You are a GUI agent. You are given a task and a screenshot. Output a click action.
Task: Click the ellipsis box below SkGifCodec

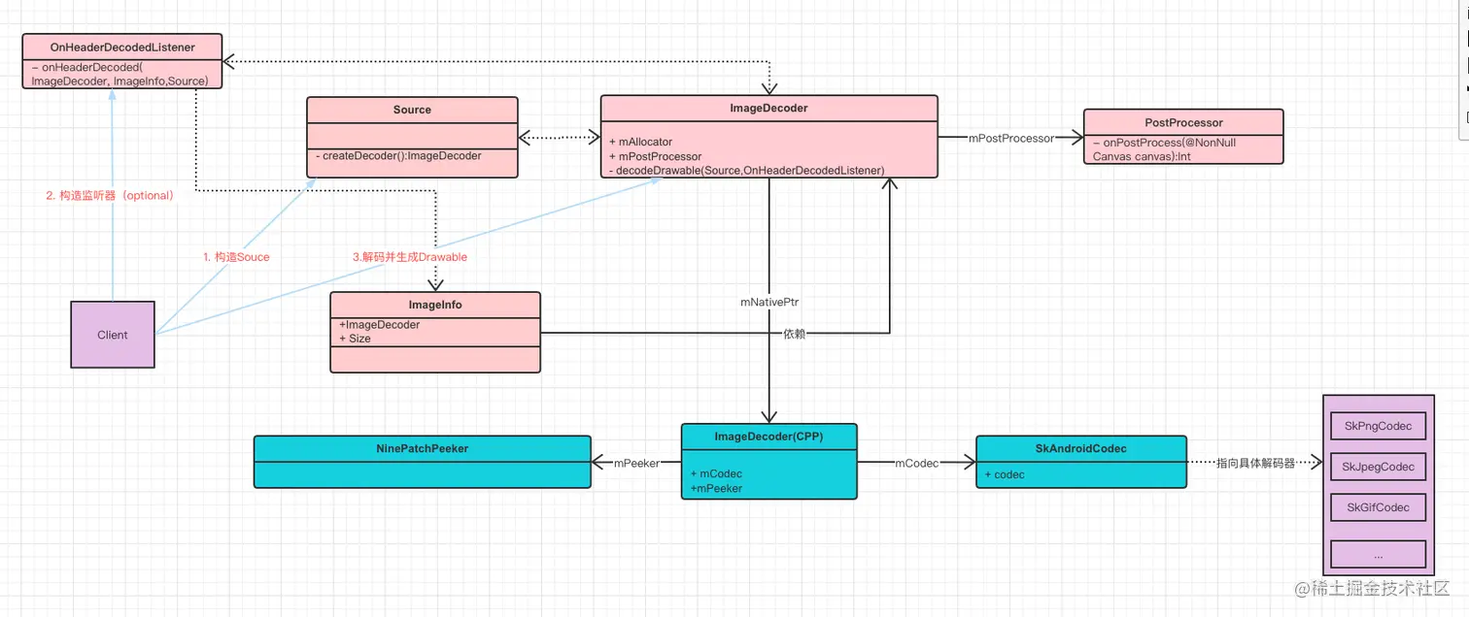[1378, 553]
